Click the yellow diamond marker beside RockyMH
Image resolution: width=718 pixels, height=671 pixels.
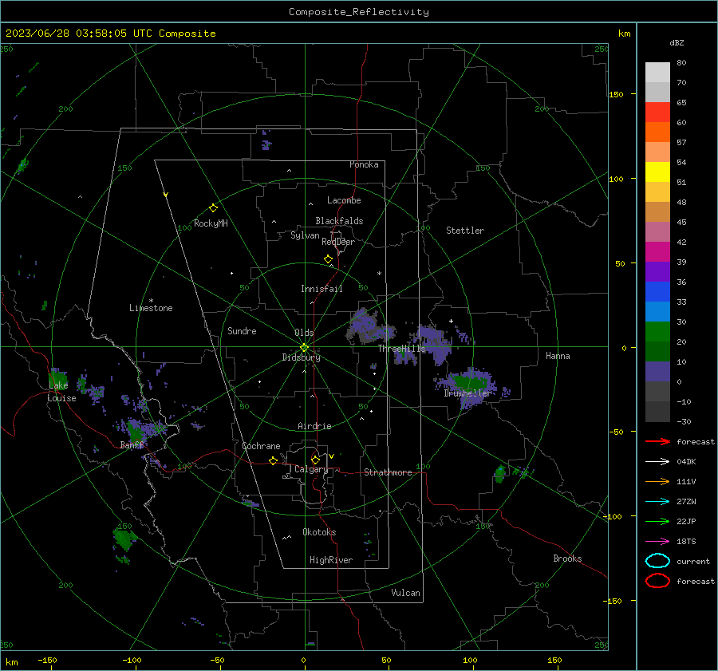pos(213,208)
